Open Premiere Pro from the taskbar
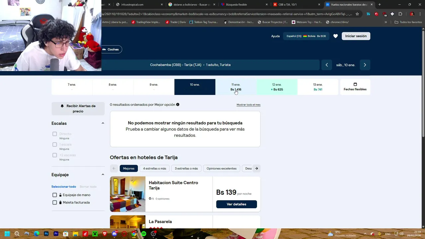425x239 pixels. pos(56,234)
